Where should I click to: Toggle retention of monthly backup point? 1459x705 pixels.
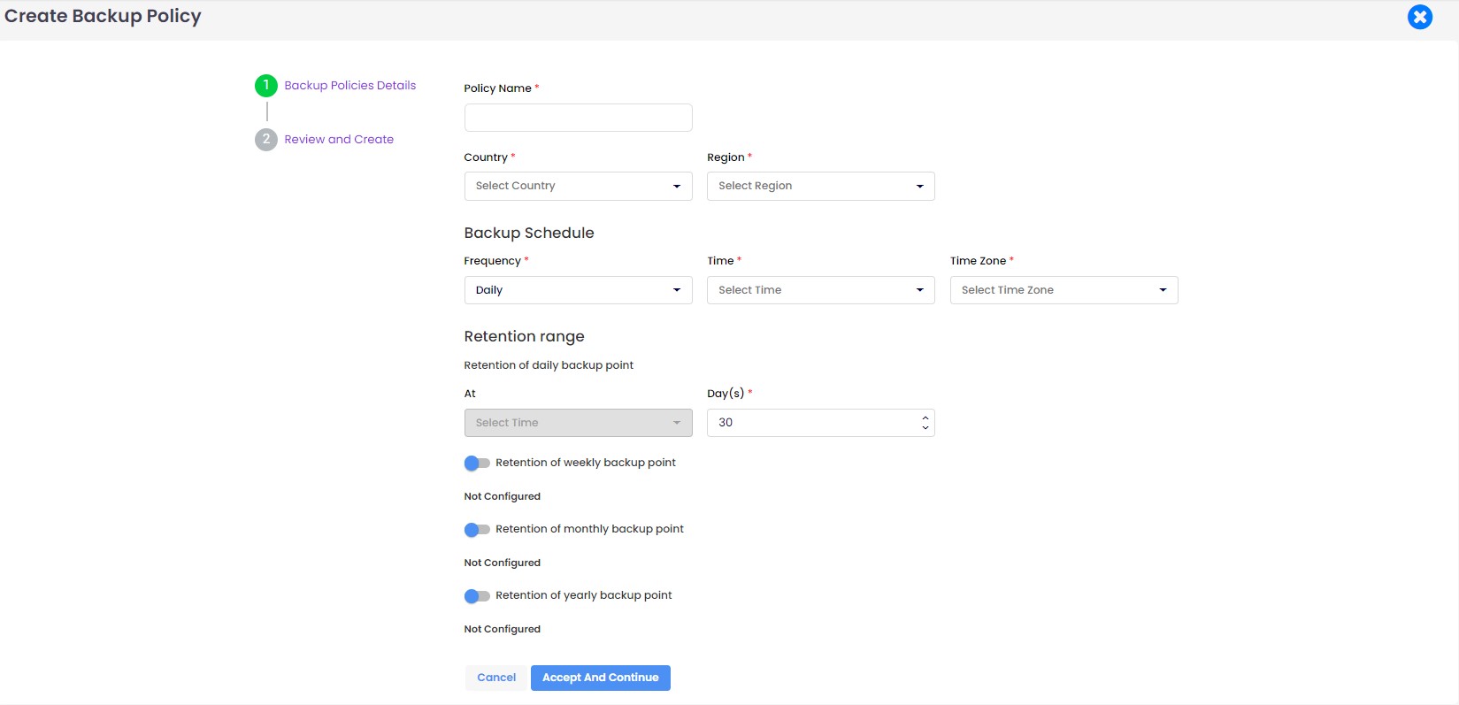click(x=477, y=530)
